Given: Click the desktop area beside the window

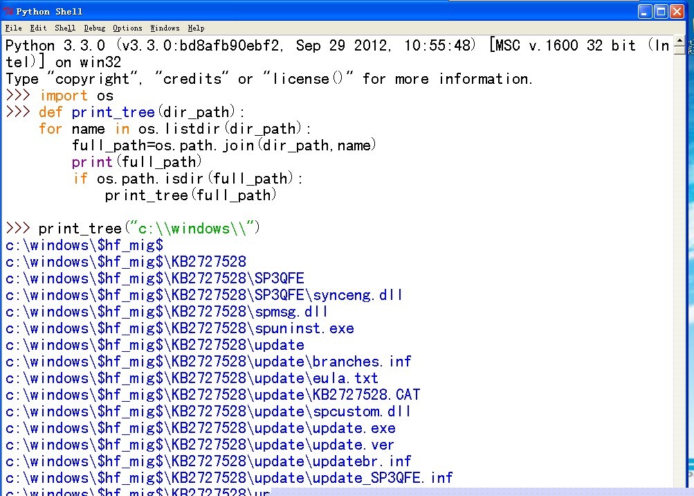Looking at the screenshot, I should point(692,277).
